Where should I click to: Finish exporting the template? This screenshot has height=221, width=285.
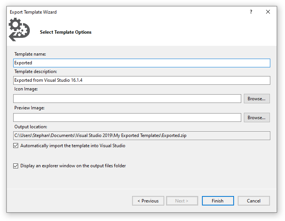(218, 201)
